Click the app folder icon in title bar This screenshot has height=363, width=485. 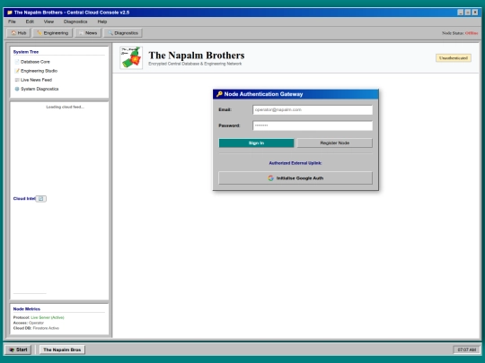click(x=10, y=13)
